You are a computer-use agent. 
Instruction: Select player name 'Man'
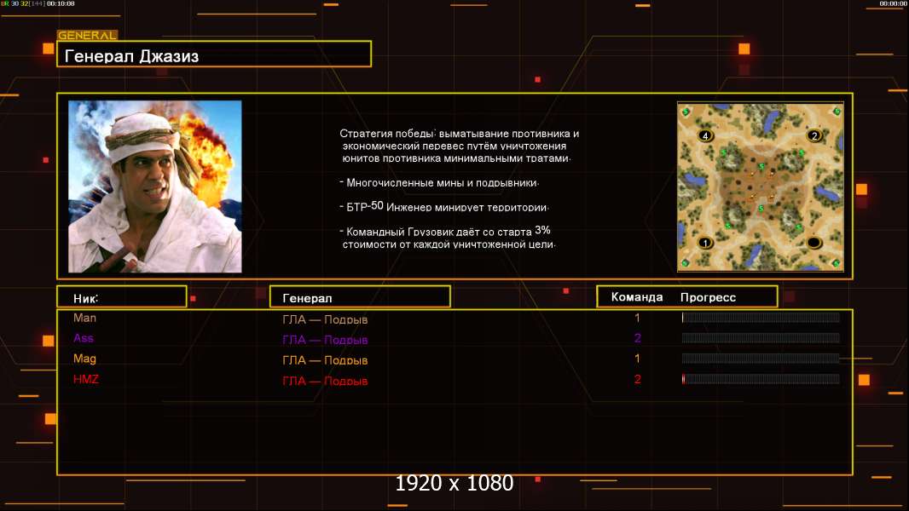(x=84, y=318)
